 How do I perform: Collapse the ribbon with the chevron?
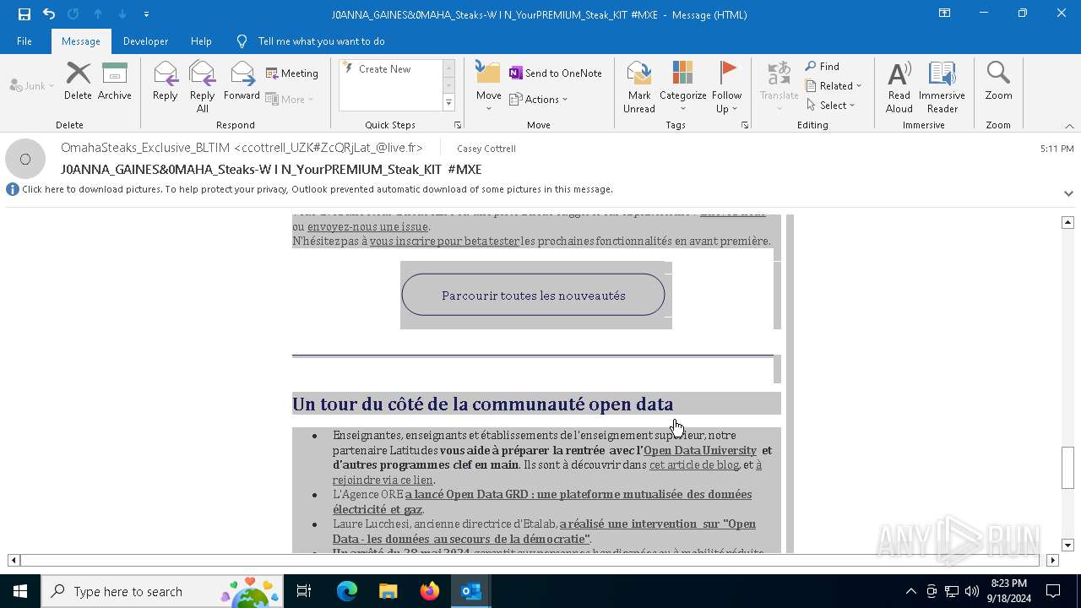(1069, 126)
